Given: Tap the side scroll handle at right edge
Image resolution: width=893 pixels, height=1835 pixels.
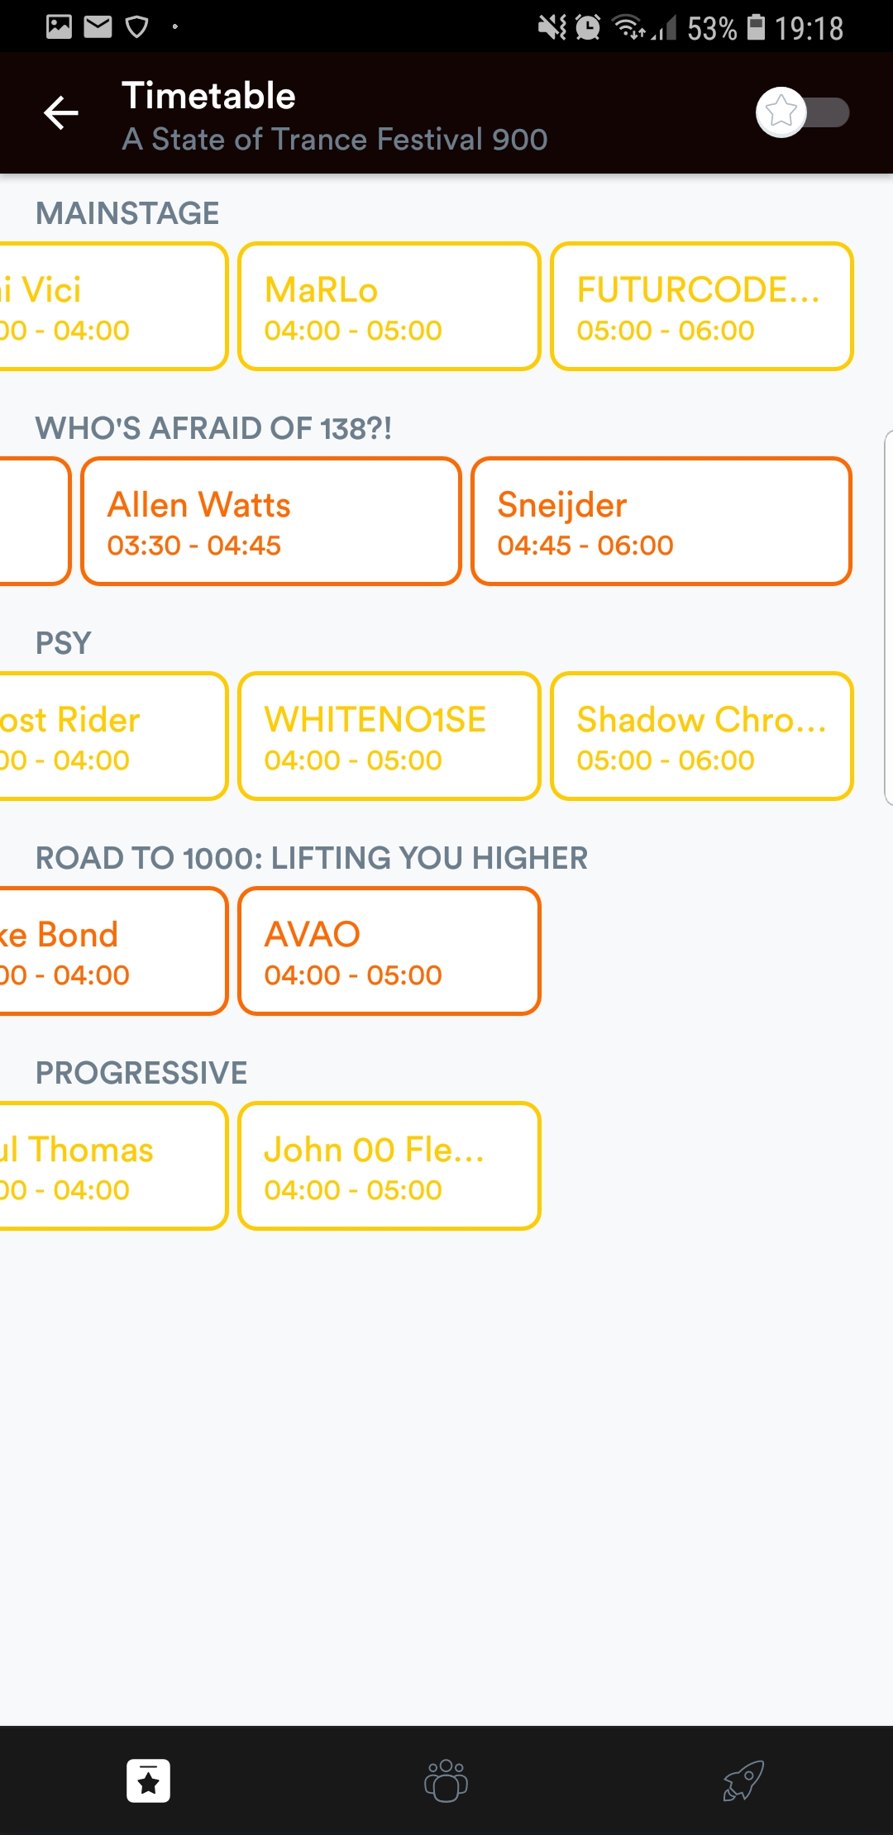Looking at the screenshot, I should [x=888, y=617].
